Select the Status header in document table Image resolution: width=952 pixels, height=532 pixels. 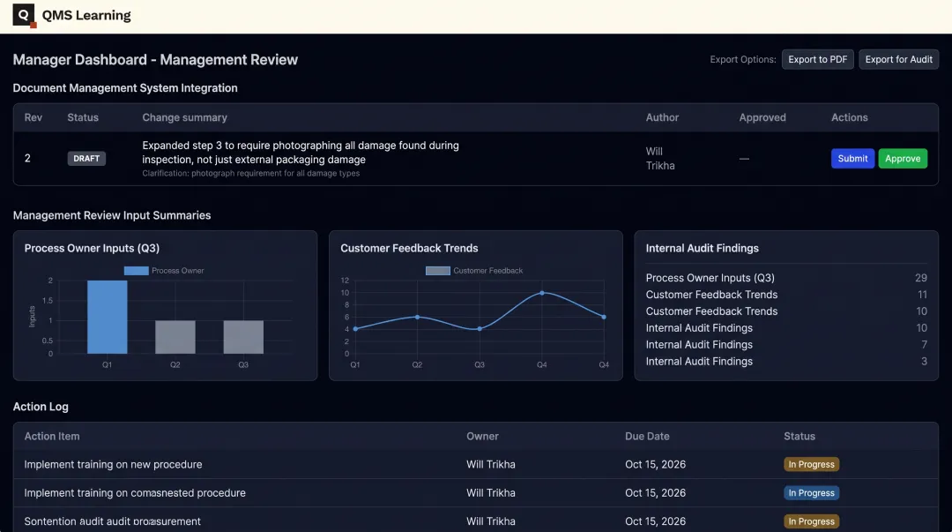point(83,117)
